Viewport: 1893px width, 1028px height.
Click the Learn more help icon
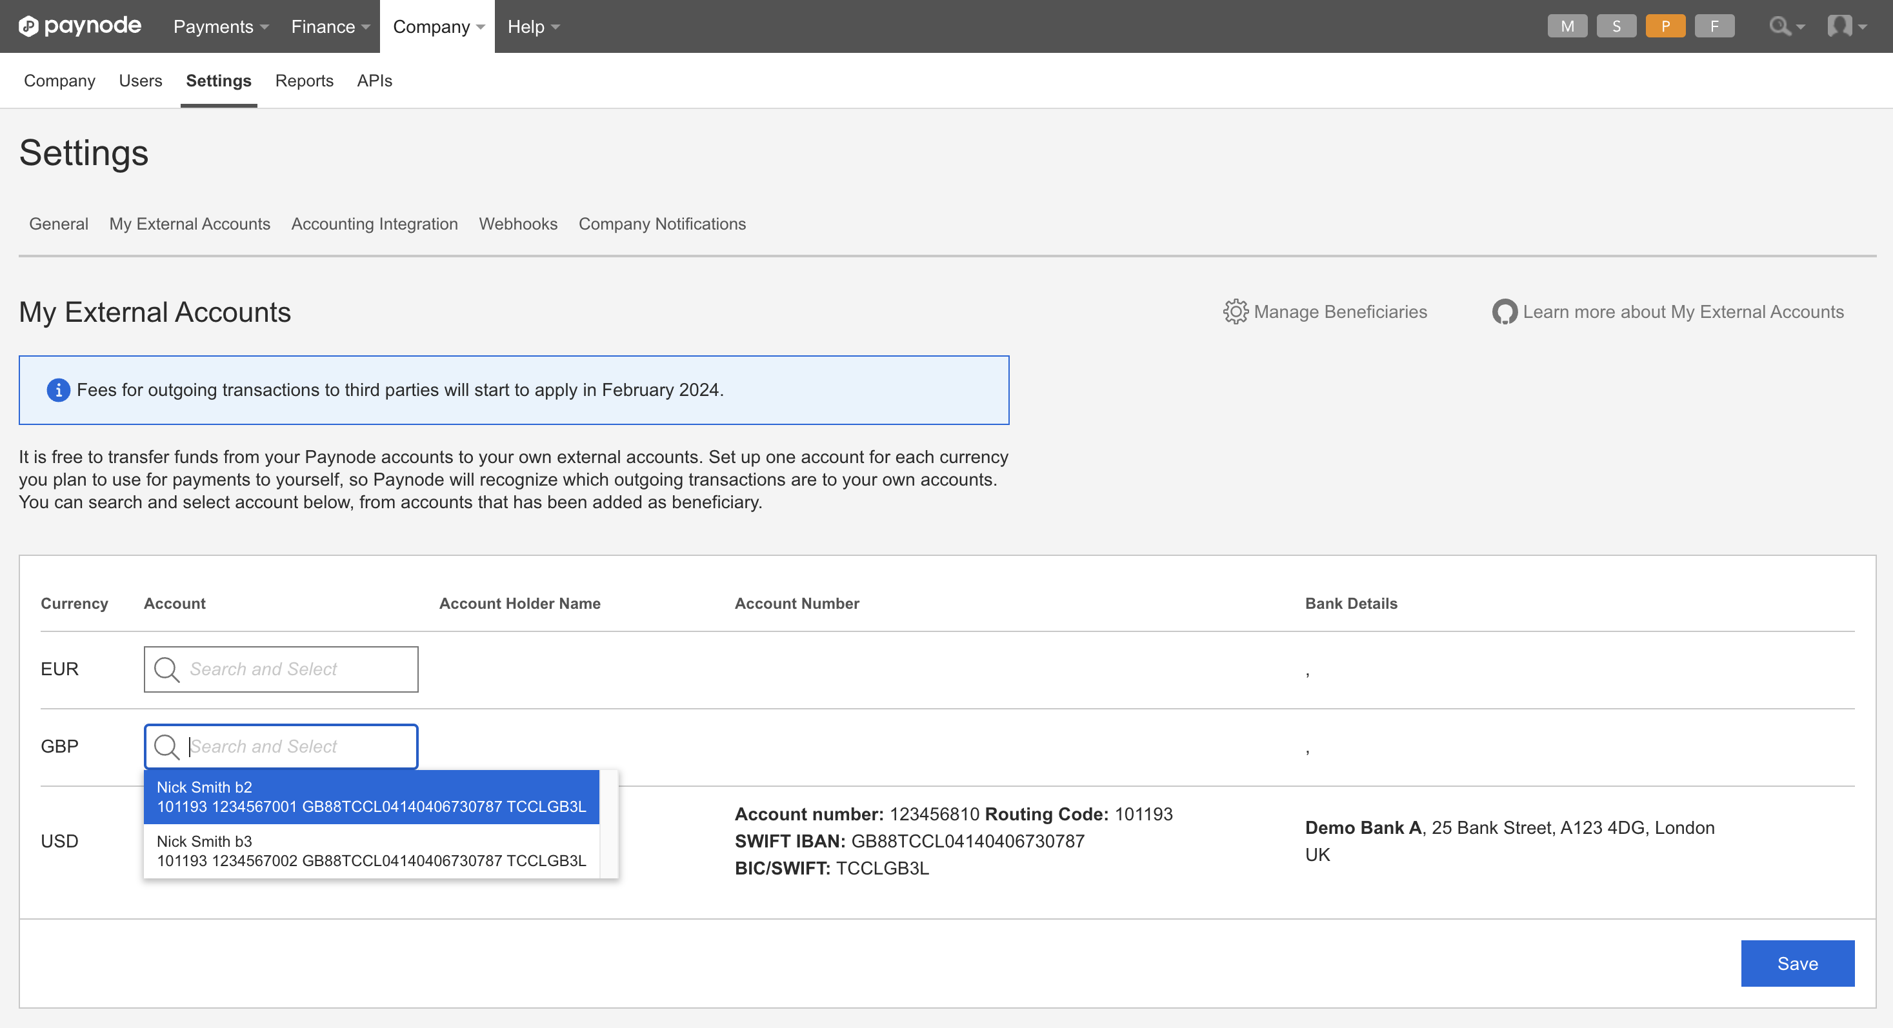[x=1504, y=311]
